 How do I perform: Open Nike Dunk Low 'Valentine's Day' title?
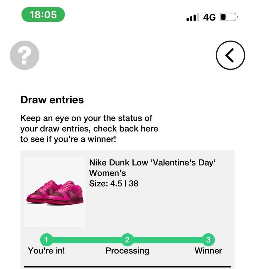(x=152, y=162)
